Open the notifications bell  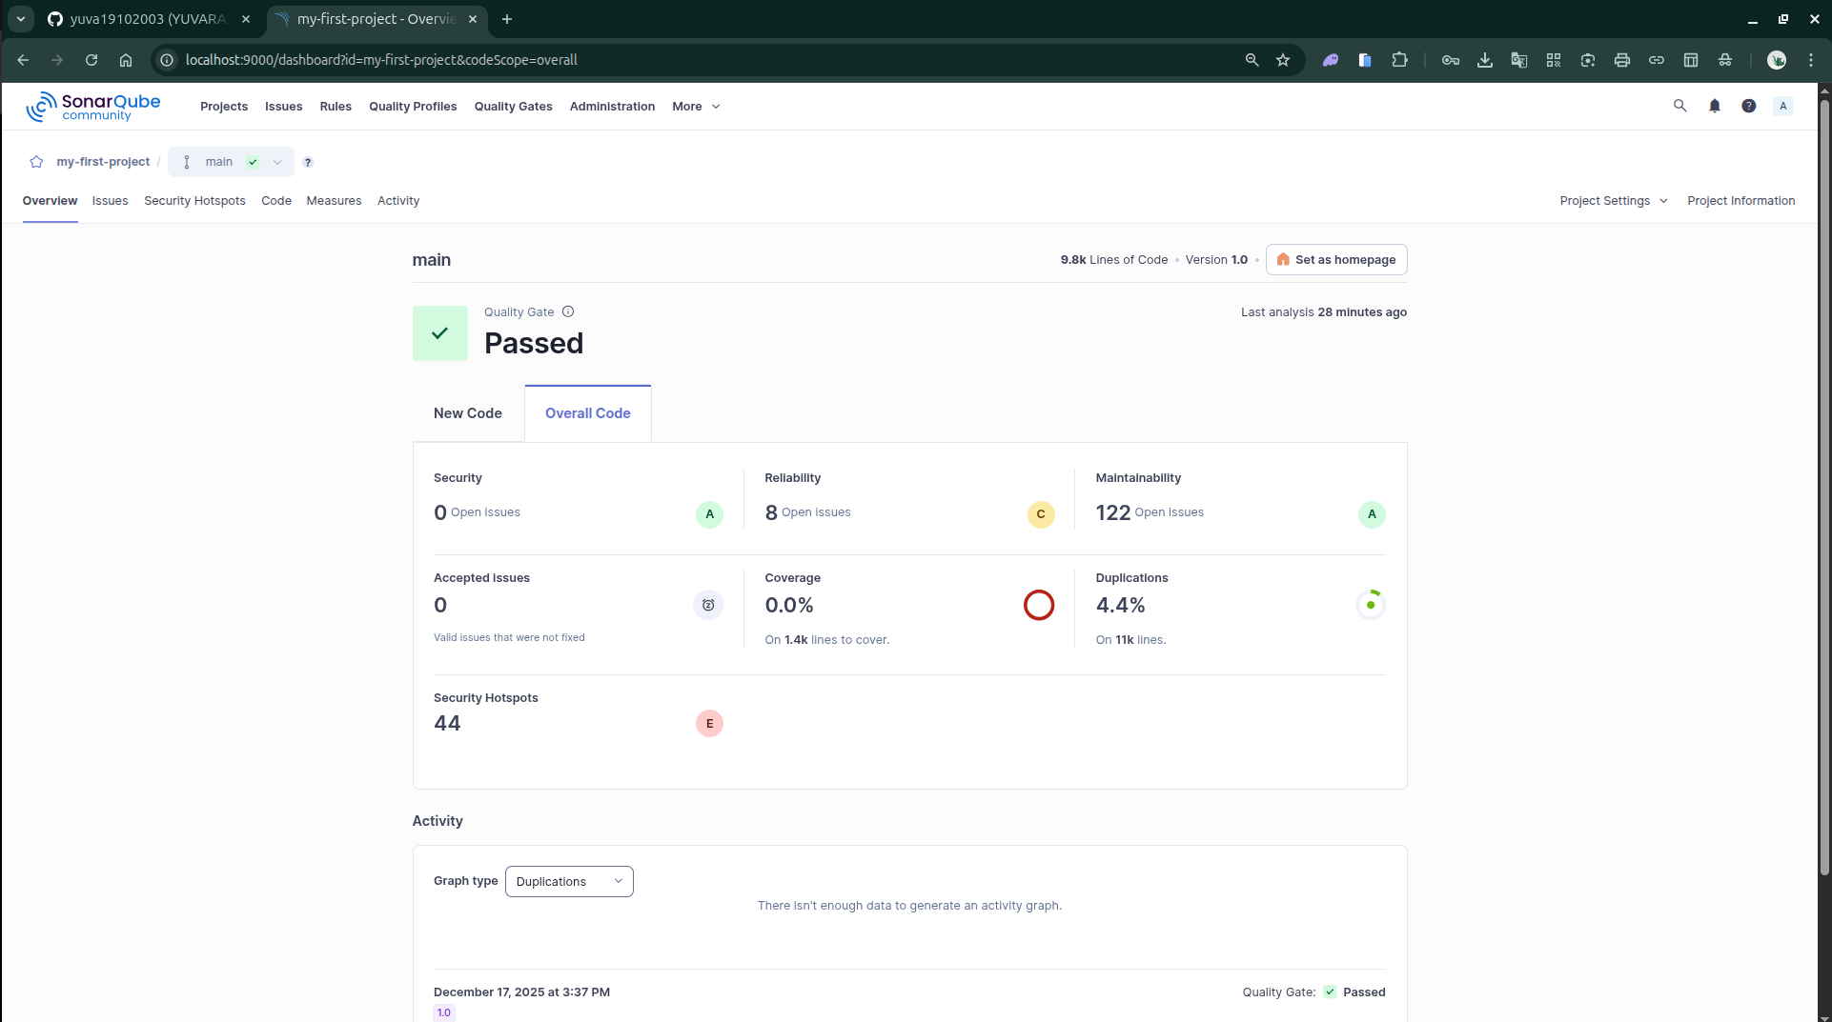[1715, 106]
